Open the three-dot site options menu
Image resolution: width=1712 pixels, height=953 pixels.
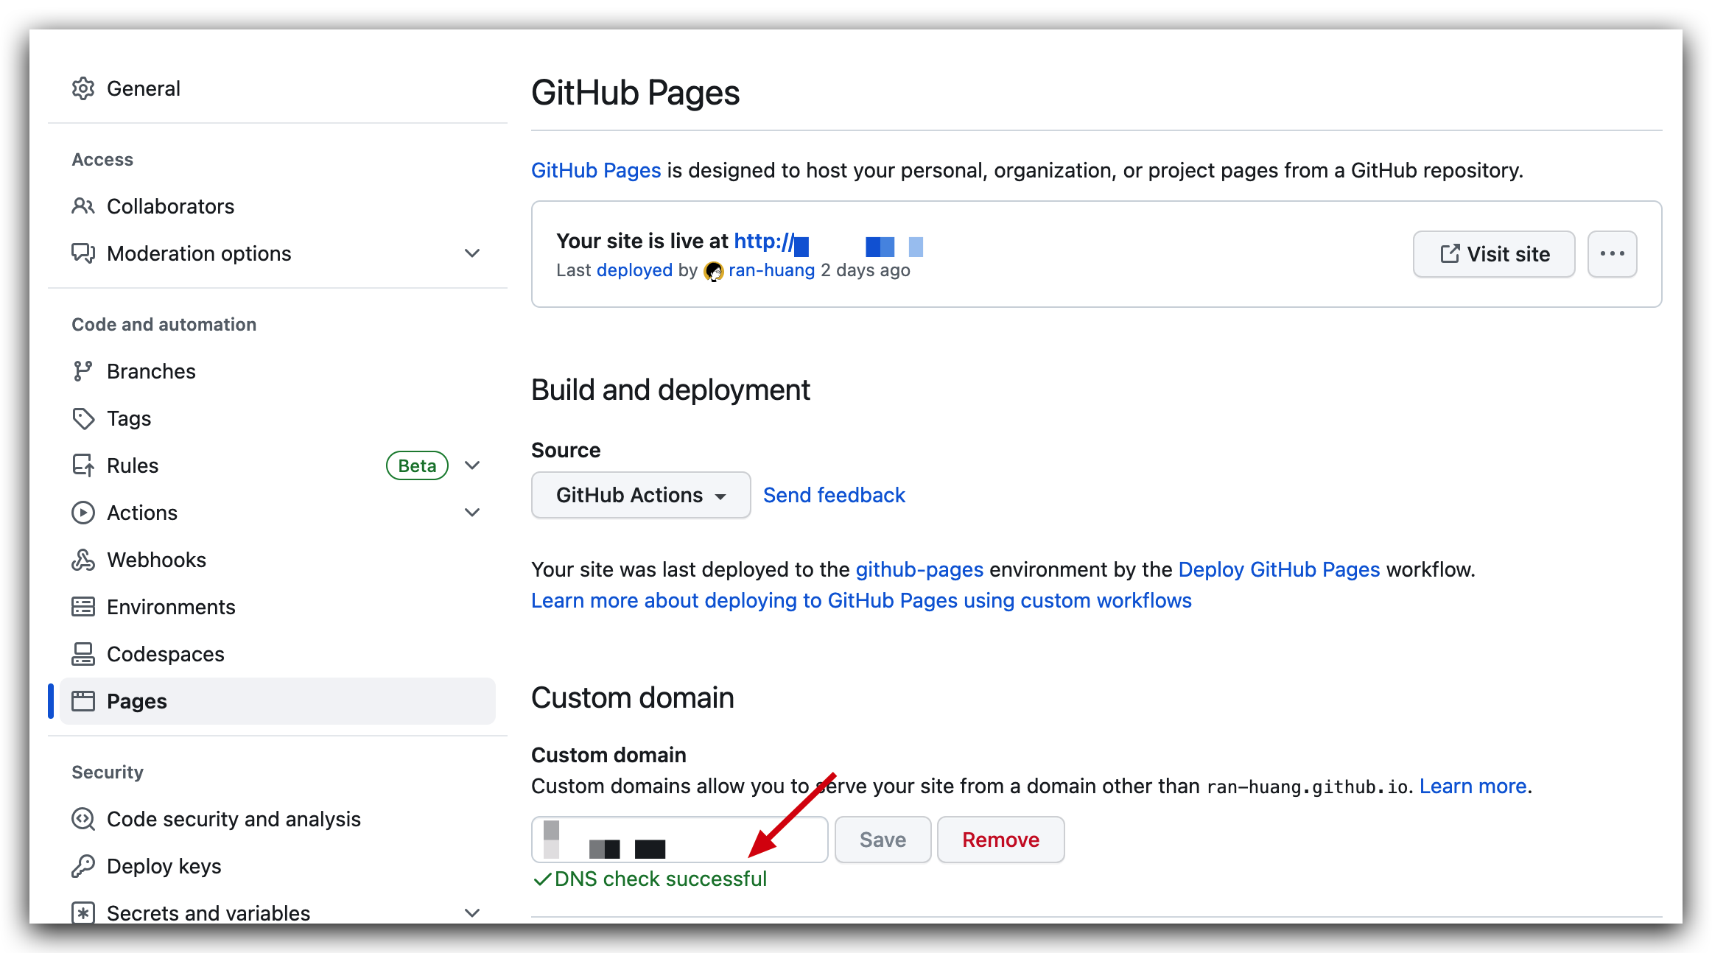(1612, 254)
